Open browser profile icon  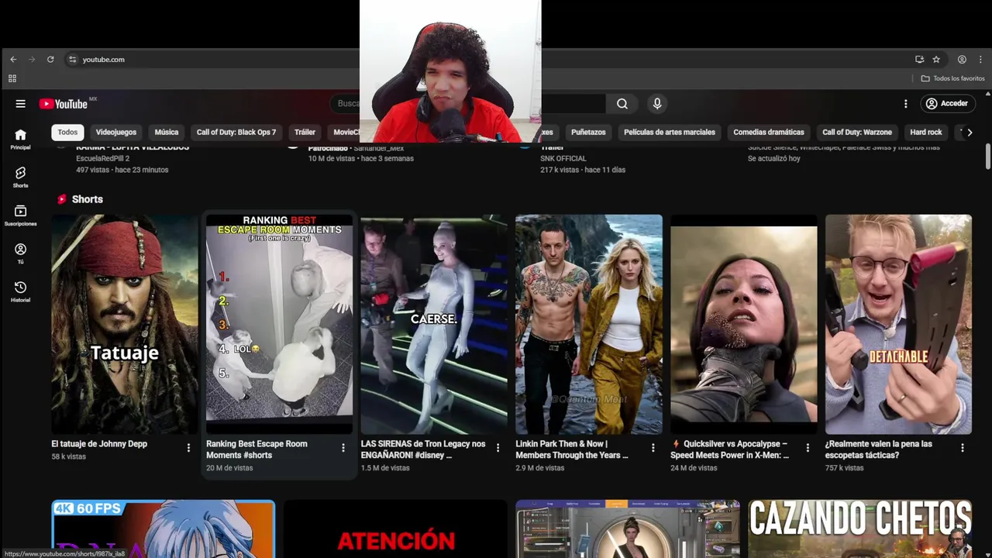coord(962,60)
